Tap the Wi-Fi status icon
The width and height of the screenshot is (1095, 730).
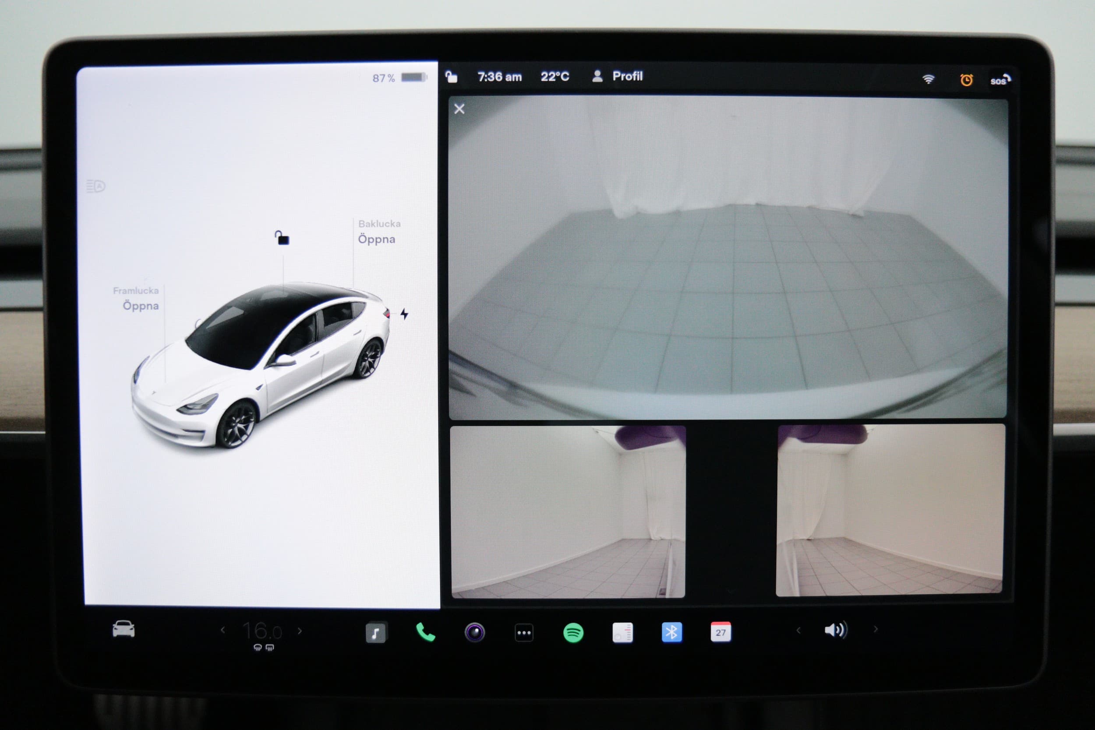click(928, 79)
